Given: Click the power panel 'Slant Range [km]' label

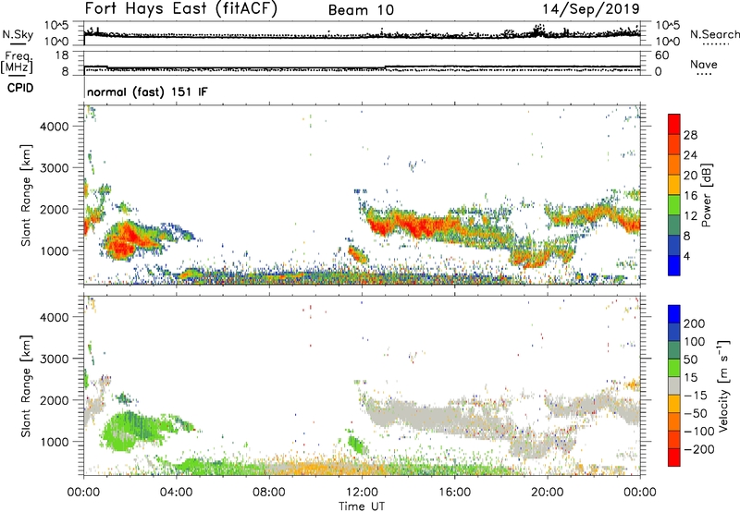Looking at the screenshot, I should click(26, 195).
